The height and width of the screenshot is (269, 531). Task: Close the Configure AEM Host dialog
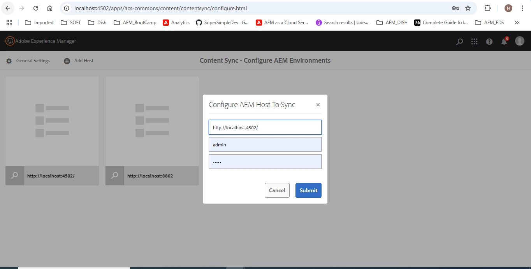(318, 105)
